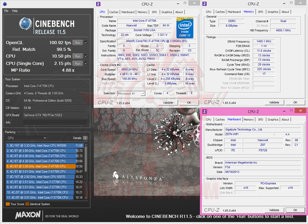The image size is (308, 224).
Task: Open the Processor #1 selection dropdown
Action: [131, 93]
